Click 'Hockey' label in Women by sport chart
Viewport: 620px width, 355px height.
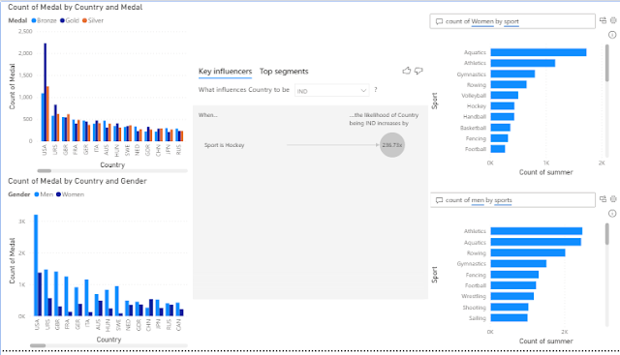tap(476, 106)
